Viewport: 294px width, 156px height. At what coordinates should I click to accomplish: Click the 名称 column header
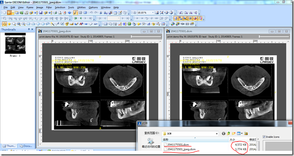click(x=195, y=139)
